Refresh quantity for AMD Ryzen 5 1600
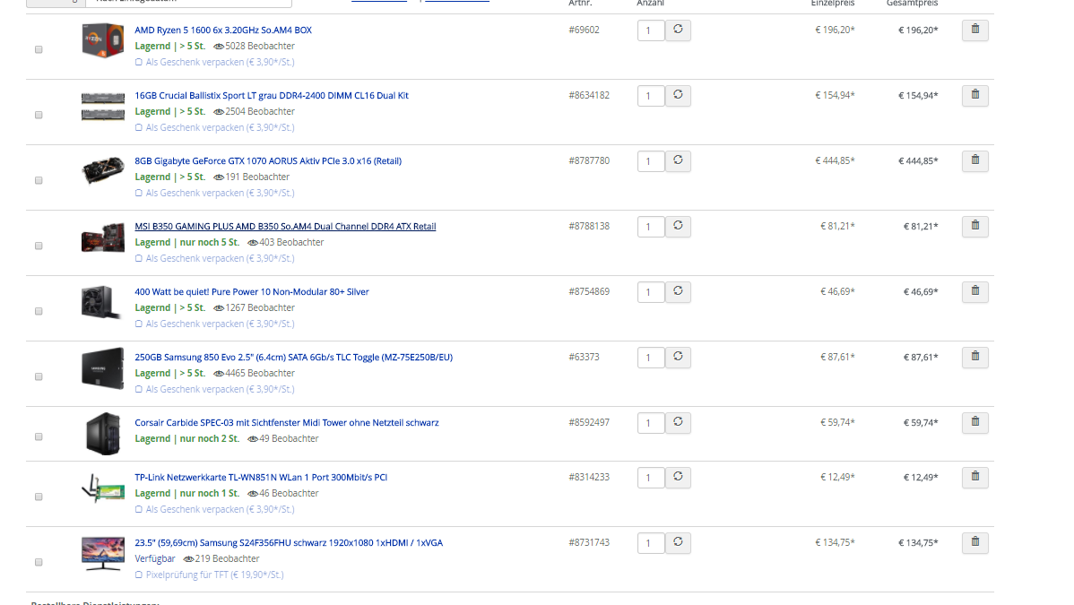 click(x=678, y=30)
